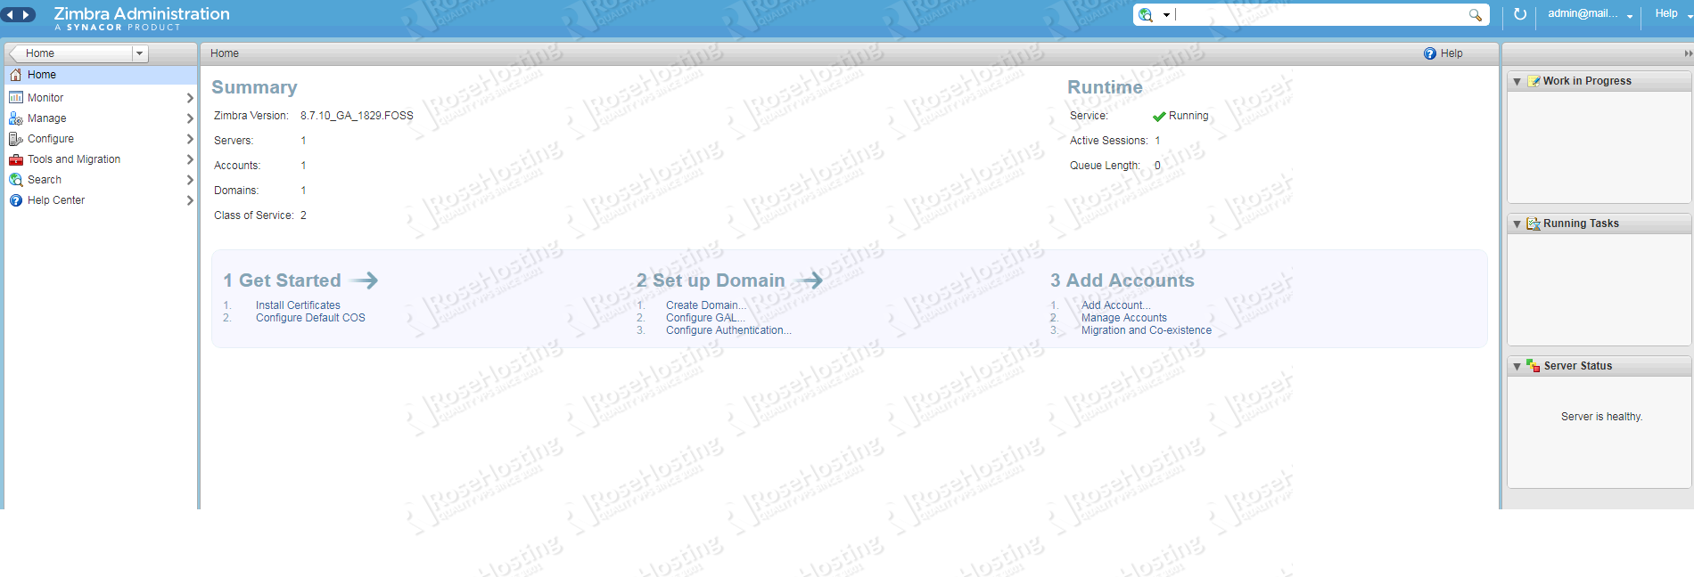The height and width of the screenshot is (577, 1694).
Task: Collapse the Work in Progress panel
Action: point(1517,82)
